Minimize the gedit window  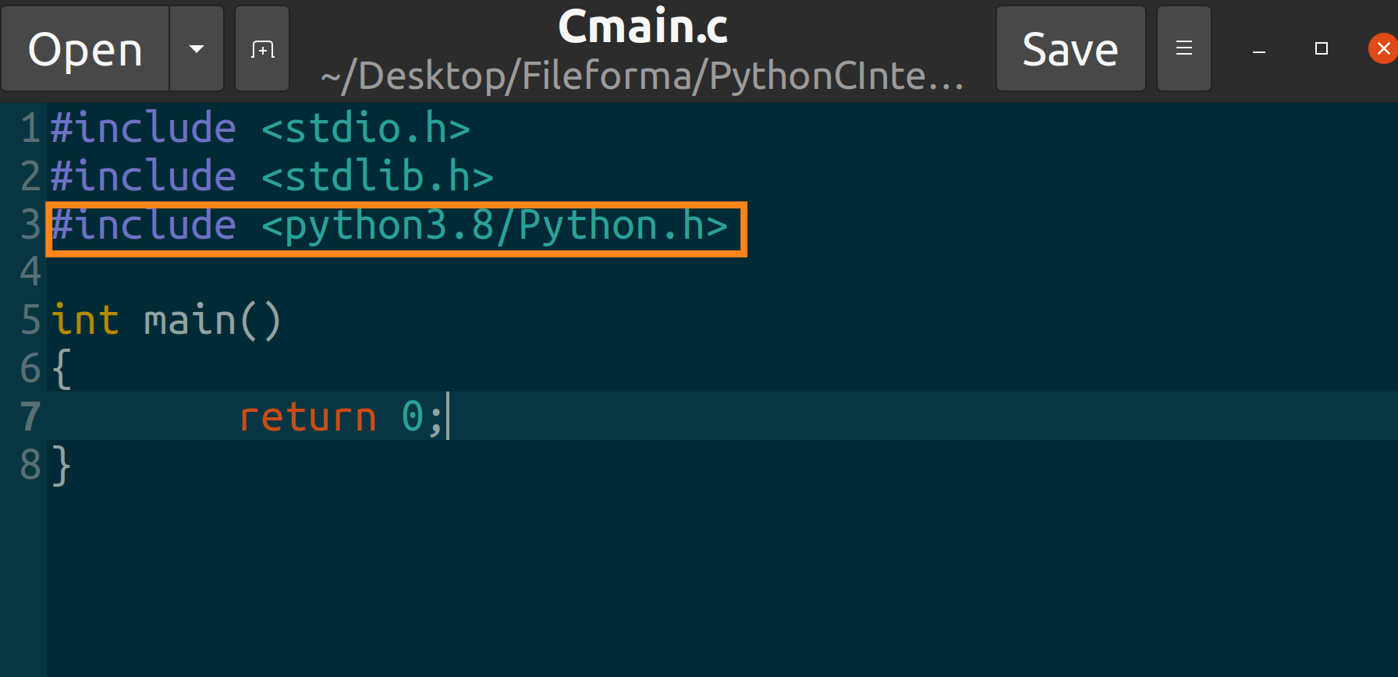(x=1258, y=48)
